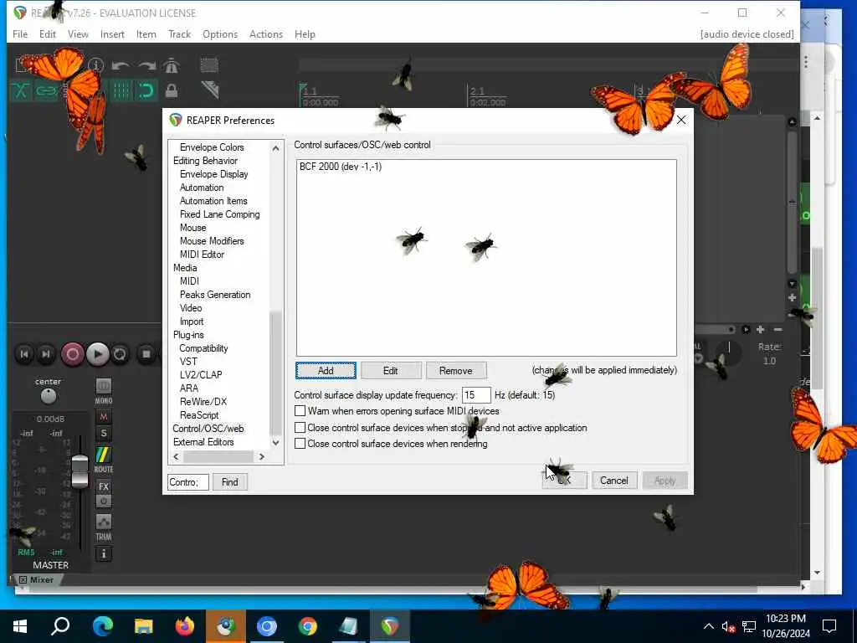Toggle the metronome icon
857x643 pixels.
coord(171,65)
